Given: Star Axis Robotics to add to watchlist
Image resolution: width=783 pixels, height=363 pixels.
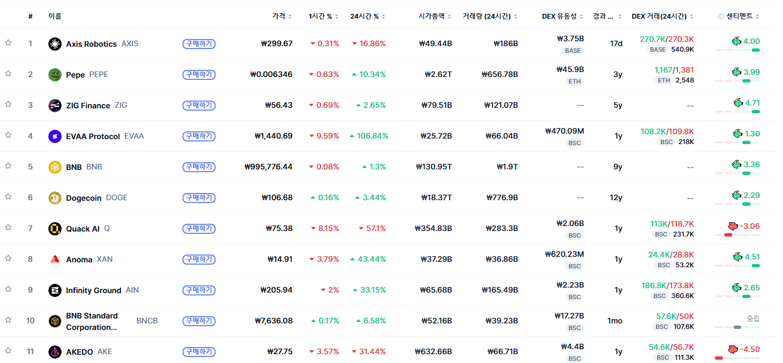Looking at the screenshot, I should [8, 43].
